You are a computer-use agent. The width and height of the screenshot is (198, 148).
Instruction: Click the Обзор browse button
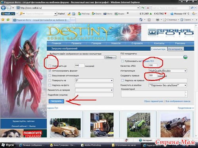click(110, 57)
